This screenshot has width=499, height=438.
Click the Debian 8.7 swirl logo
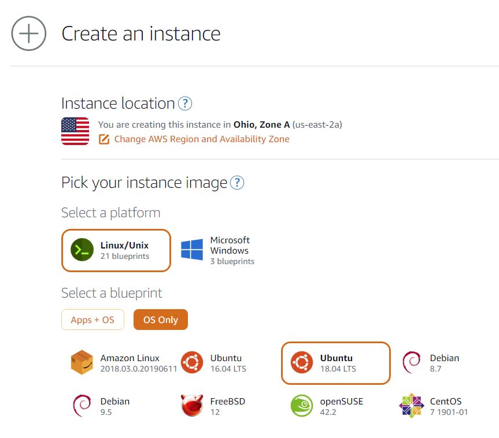tap(412, 363)
